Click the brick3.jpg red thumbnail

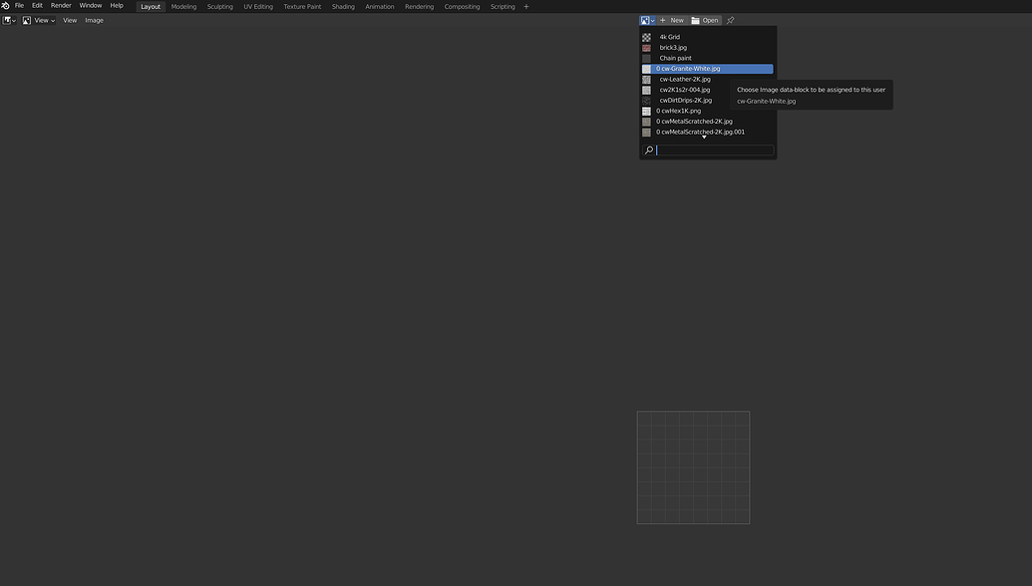(646, 48)
